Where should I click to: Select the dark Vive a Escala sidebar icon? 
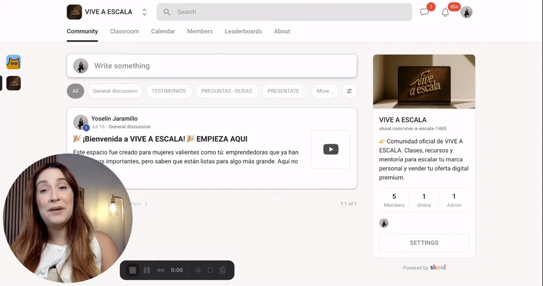click(13, 83)
